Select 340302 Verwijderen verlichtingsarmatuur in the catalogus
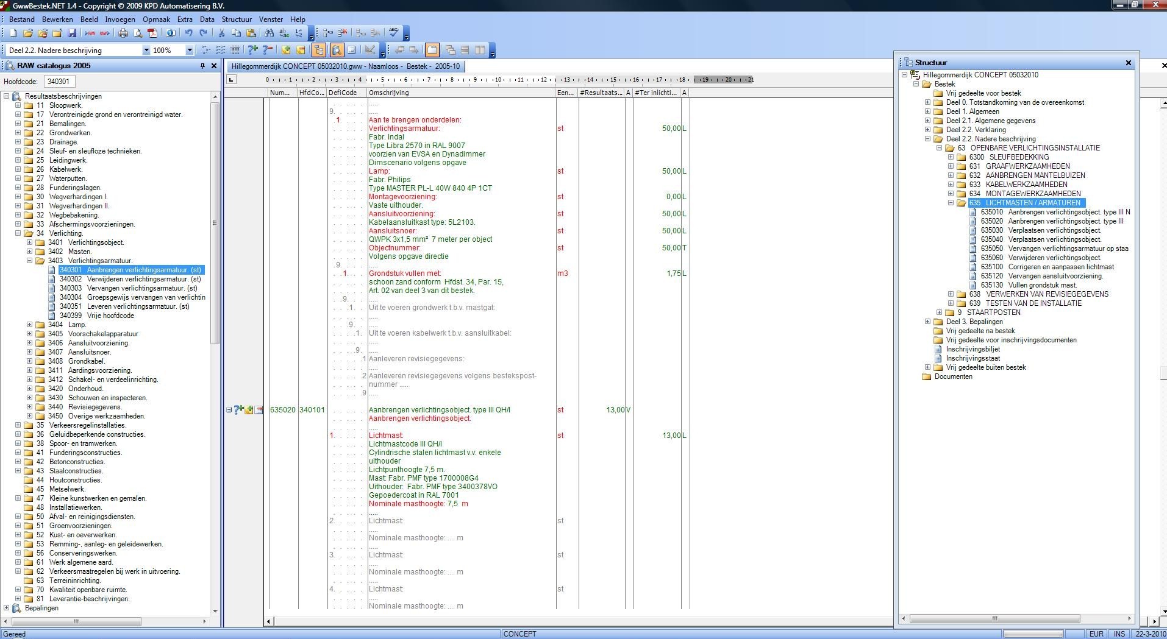 point(130,279)
